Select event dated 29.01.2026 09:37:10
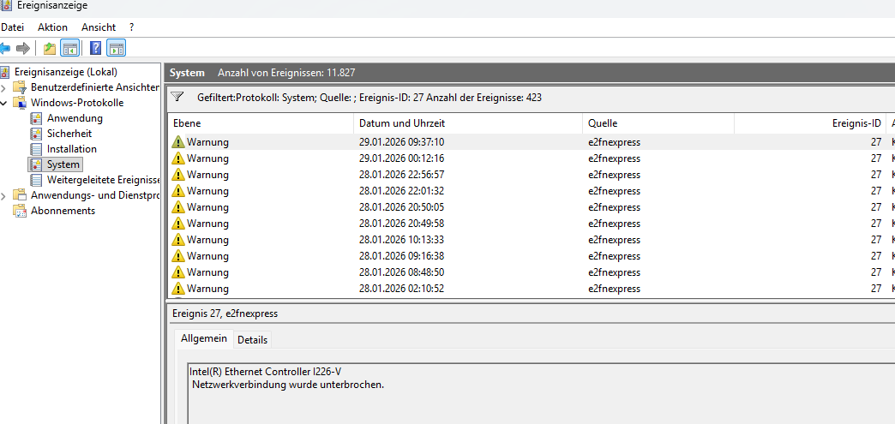The width and height of the screenshot is (895, 424). 532,142
